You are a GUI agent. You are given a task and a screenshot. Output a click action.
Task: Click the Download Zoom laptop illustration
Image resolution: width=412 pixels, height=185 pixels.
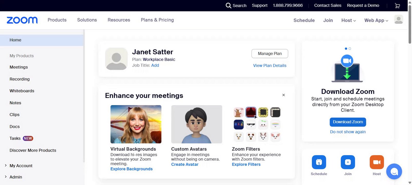coord(347,69)
